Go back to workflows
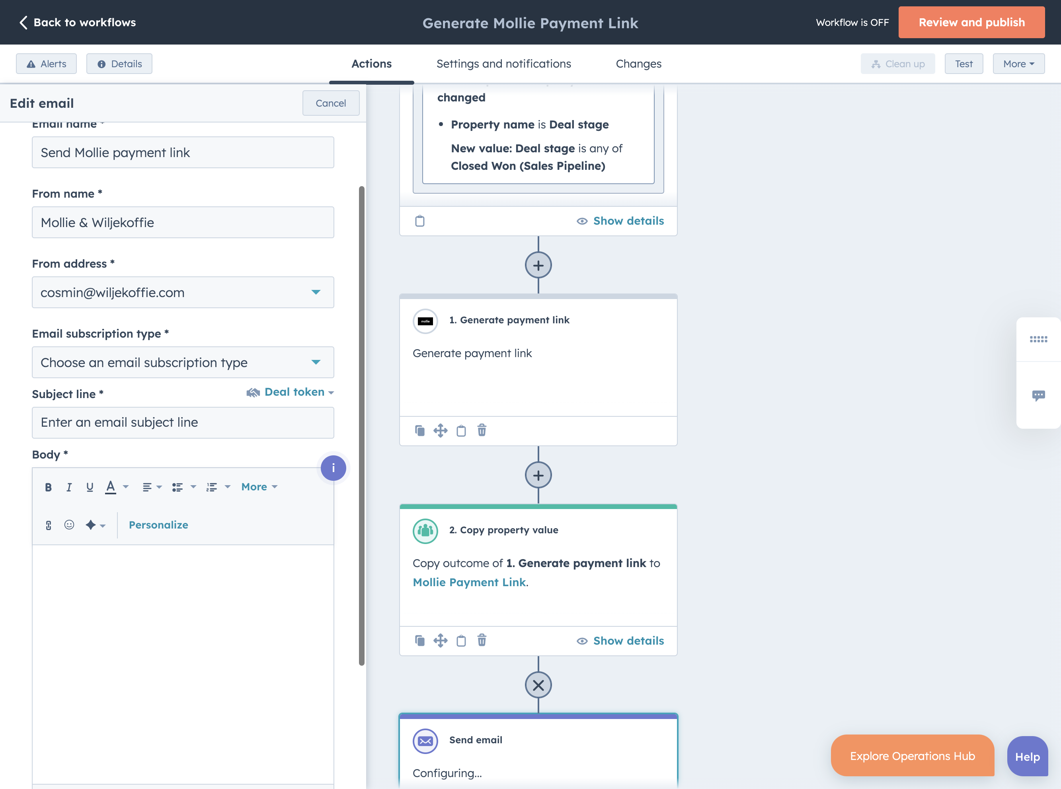This screenshot has height=789, width=1061. coord(78,22)
